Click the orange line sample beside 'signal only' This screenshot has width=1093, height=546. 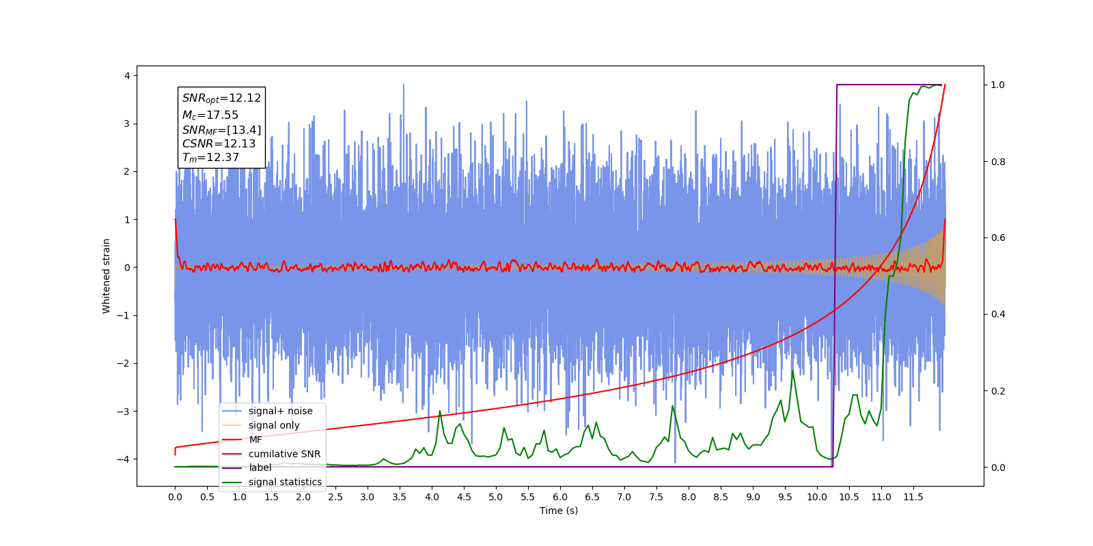click(232, 425)
